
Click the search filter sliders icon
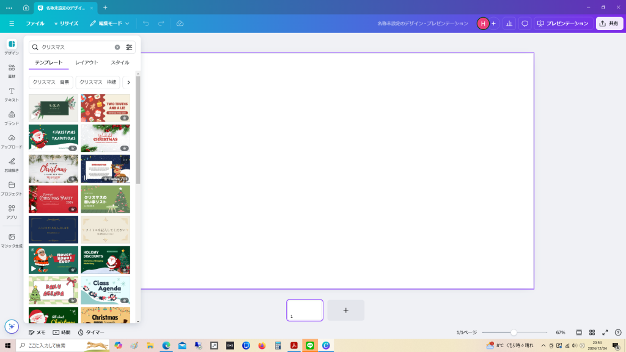tap(129, 47)
